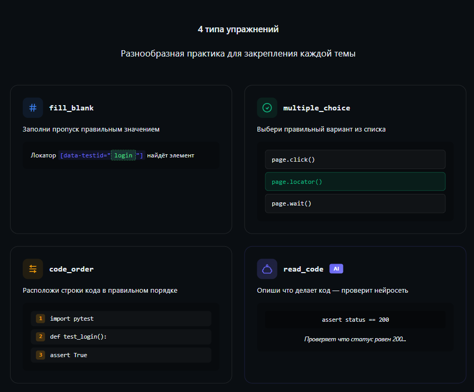Image resolution: width=474 pixels, height=392 pixels.
Task: Click the orange number 3 badge
Action: pos(40,355)
